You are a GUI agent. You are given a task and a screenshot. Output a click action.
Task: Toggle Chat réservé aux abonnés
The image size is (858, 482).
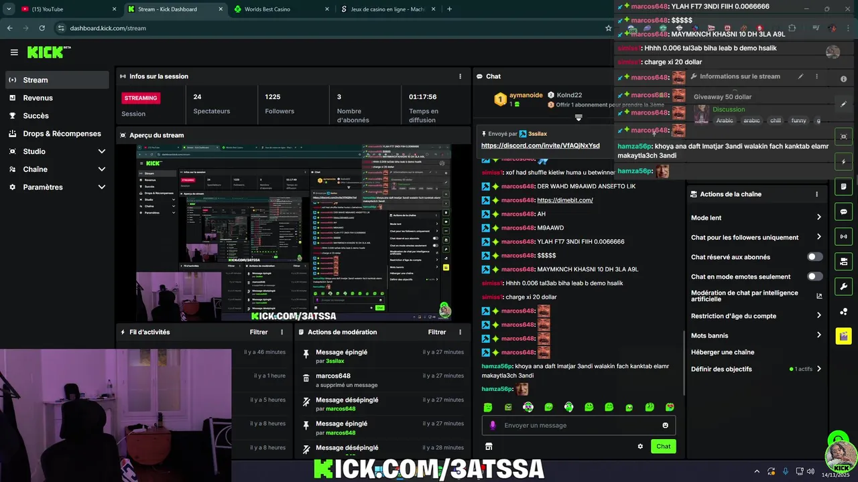(814, 257)
